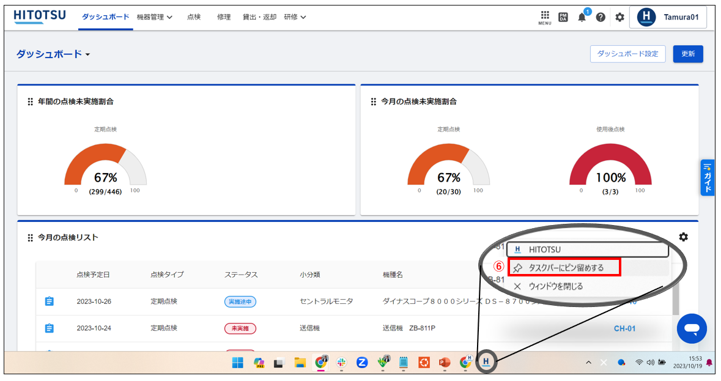The image size is (721, 381).
Task: Click the ステータス column header
Action: click(241, 275)
